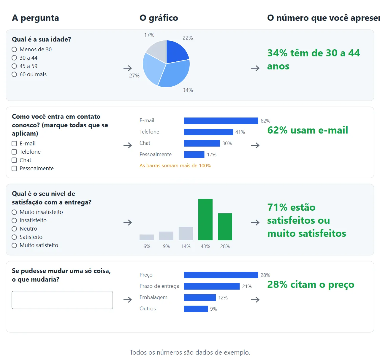Select the "30 a 44" radio button
The image size is (380, 362).
point(14,58)
